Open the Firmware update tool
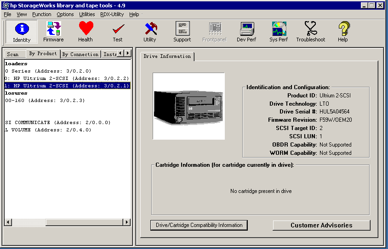The height and width of the screenshot is (249, 388). pyautogui.click(x=53, y=32)
